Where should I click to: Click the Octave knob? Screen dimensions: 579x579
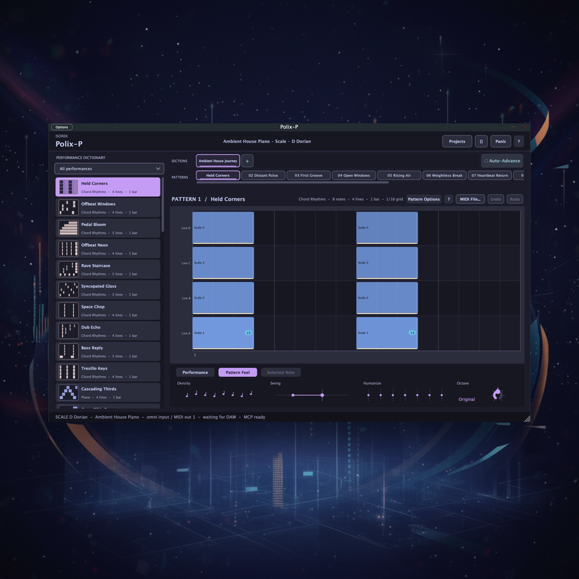(497, 394)
